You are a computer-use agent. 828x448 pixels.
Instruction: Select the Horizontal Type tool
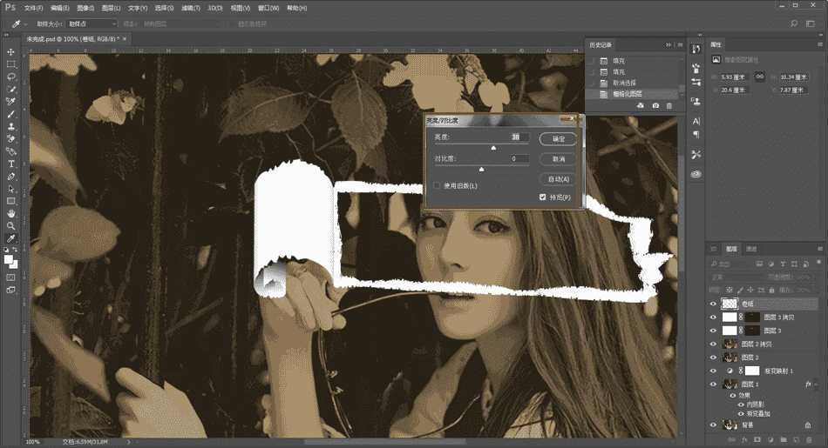point(11,164)
